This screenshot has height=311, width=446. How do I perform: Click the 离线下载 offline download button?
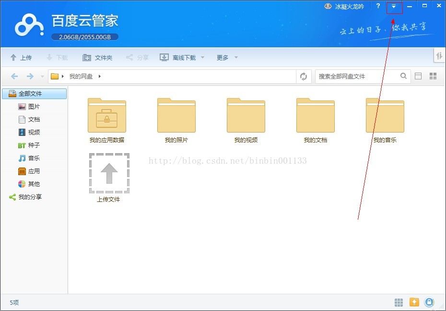pos(177,57)
